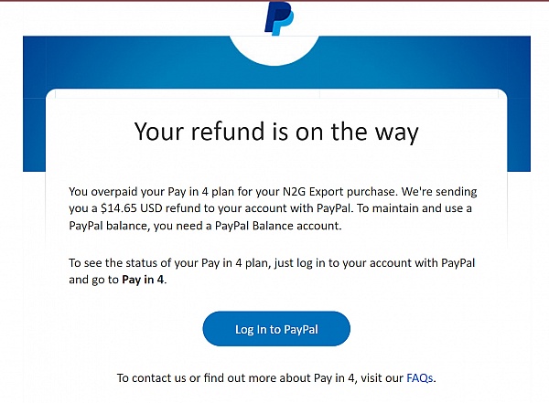Click the "To see the status" sentence start

point(109,262)
